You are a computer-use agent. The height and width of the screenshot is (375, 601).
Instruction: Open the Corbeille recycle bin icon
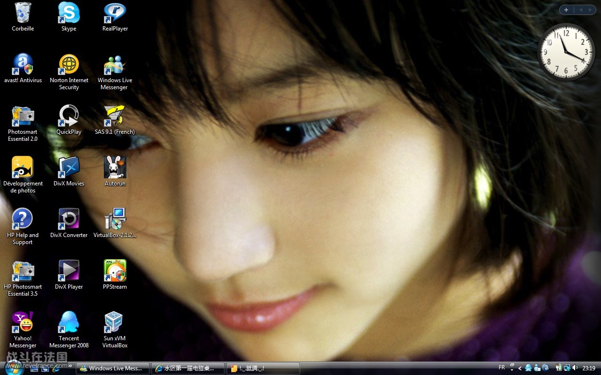pos(23,17)
